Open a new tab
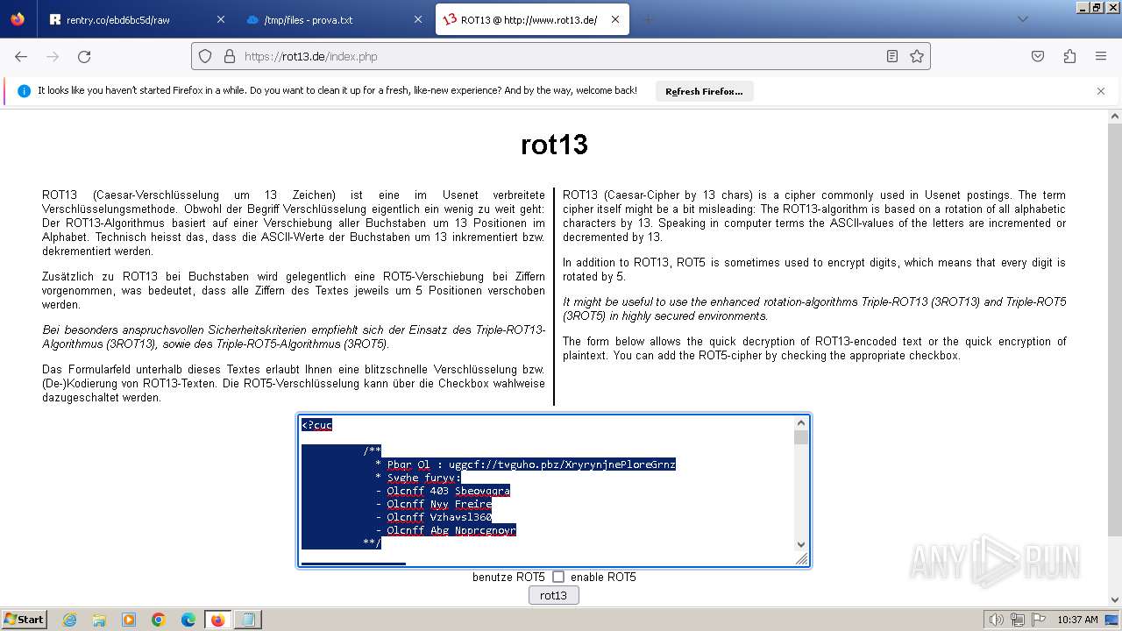This screenshot has width=1122, height=631. pyautogui.click(x=649, y=19)
